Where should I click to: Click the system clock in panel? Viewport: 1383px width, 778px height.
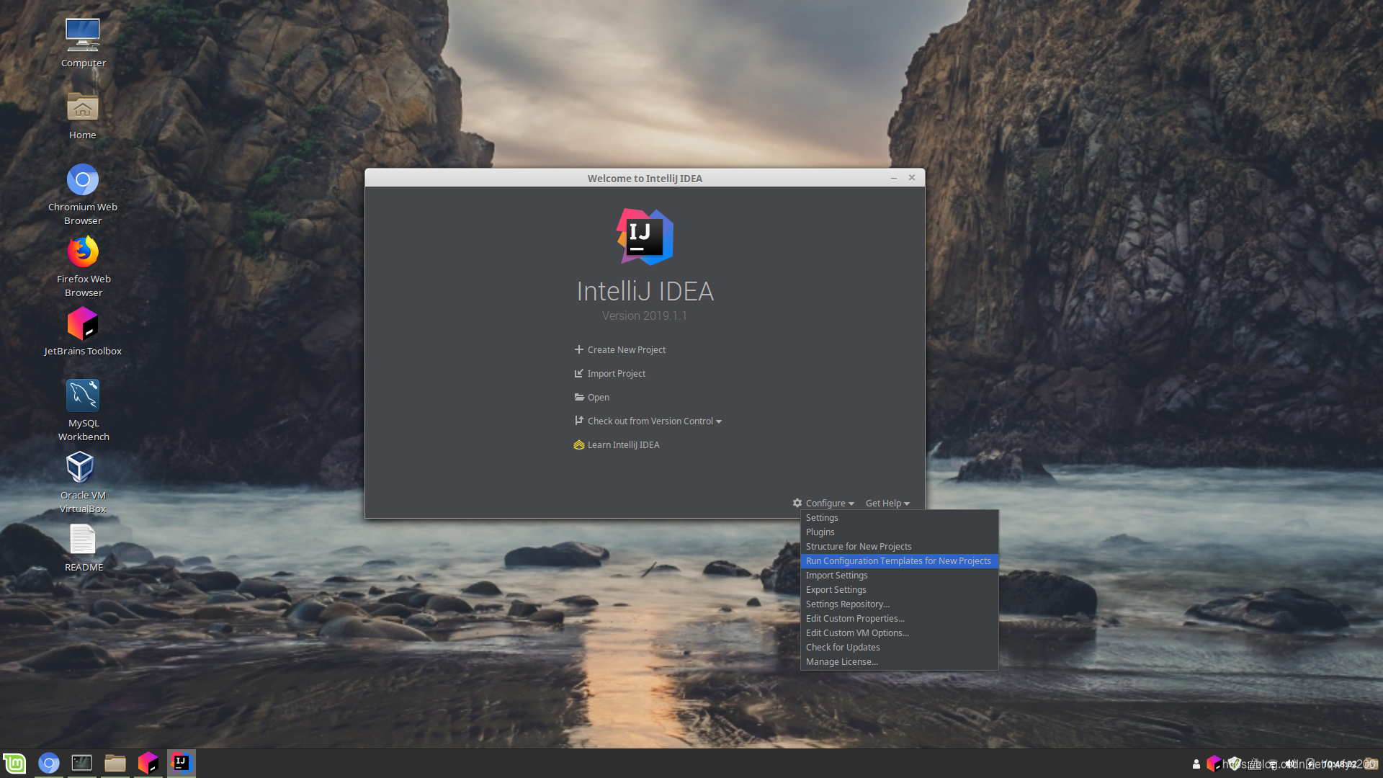(x=1340, y=764)
